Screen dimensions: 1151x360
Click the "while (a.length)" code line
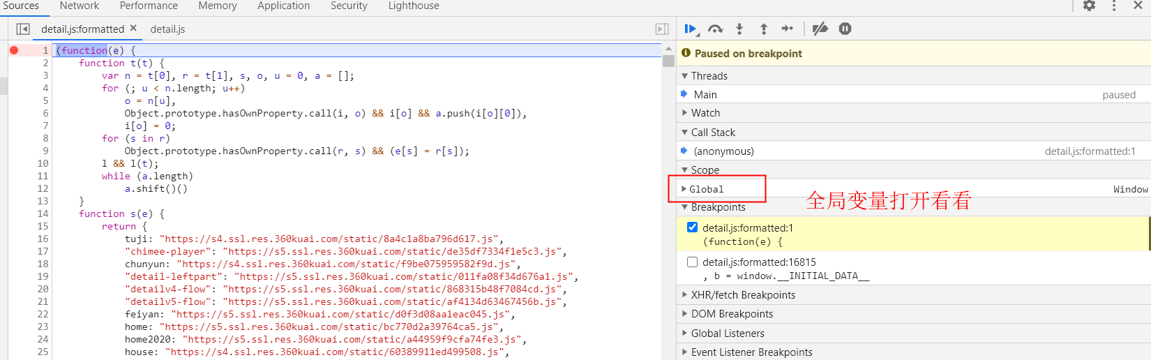[147, 176]
